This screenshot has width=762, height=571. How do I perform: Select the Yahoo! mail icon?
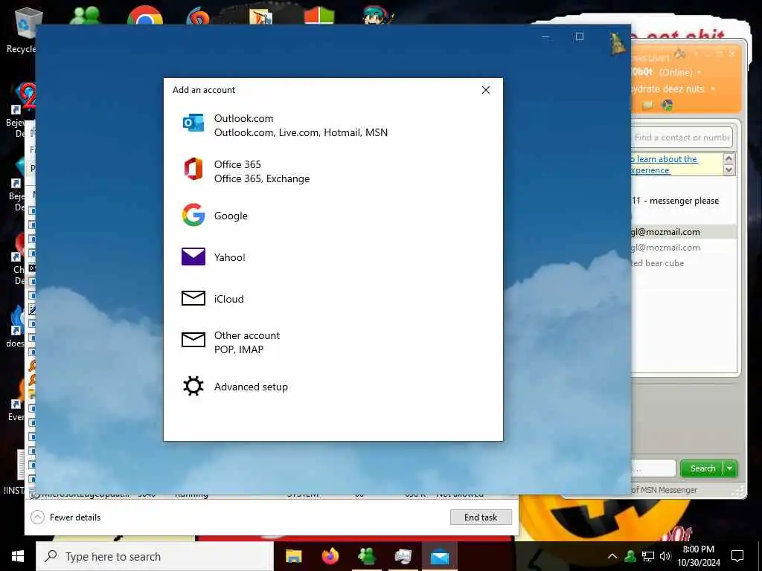coord(193,257)
